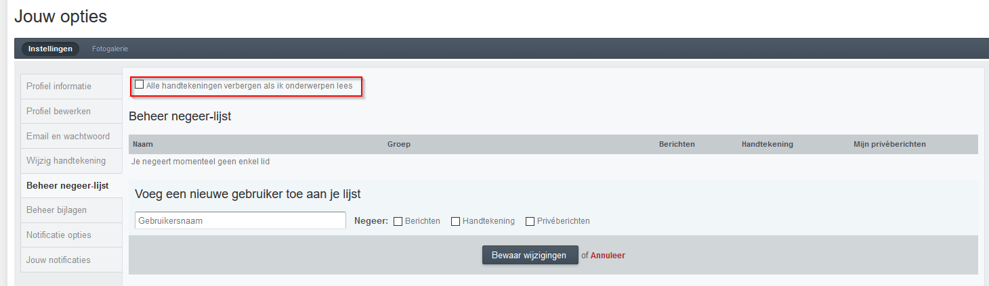Open Profiel informatie in sidebar
The width and height of the screenshot is (989, 286).
(72, 87)
